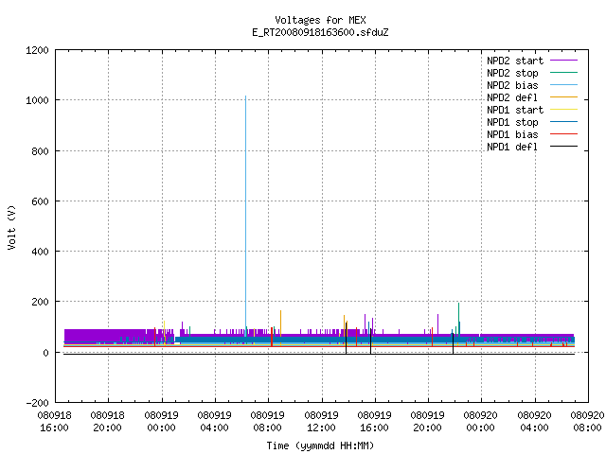Pick the green line sample beside NPD2 stop

tap(563, 73)
